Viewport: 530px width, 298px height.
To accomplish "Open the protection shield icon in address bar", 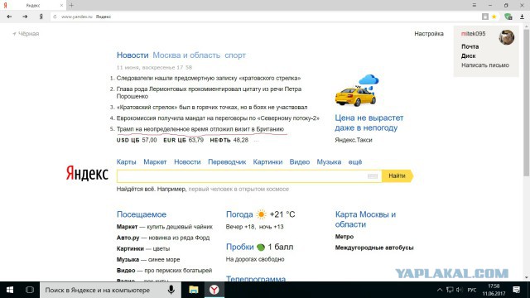I will click(508, 17).
